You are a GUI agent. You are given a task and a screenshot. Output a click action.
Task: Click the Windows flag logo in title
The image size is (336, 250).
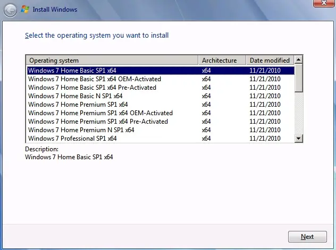click(25, 9)
